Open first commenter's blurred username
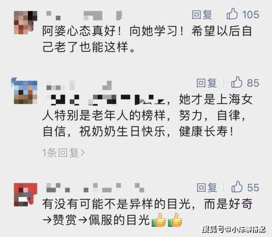272x237 pixels. tap(84, 15)
